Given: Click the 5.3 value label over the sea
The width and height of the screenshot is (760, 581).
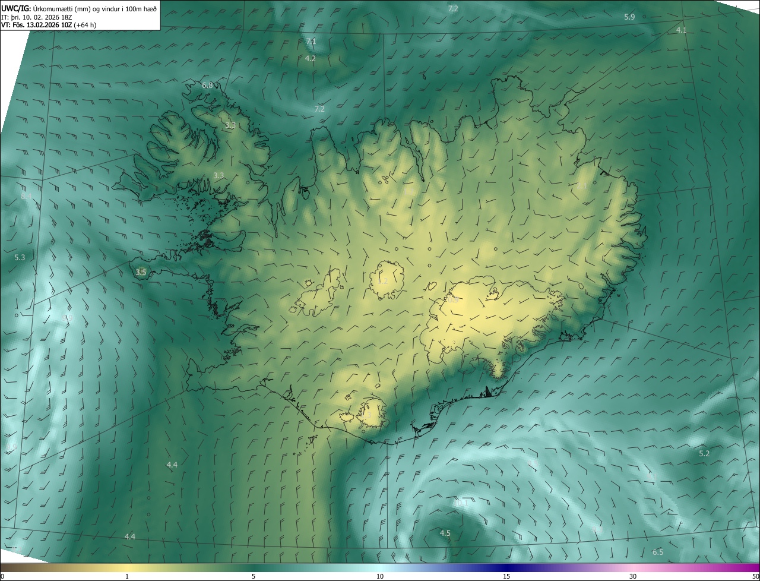Looking at the screenshot, I should coord(20,257).
